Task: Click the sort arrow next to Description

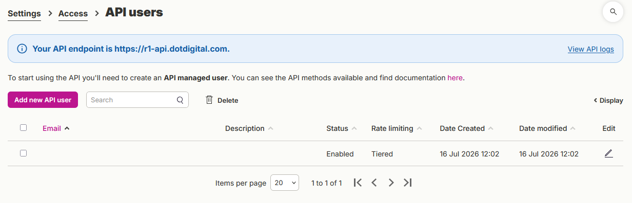Action: tap(270, 128)
